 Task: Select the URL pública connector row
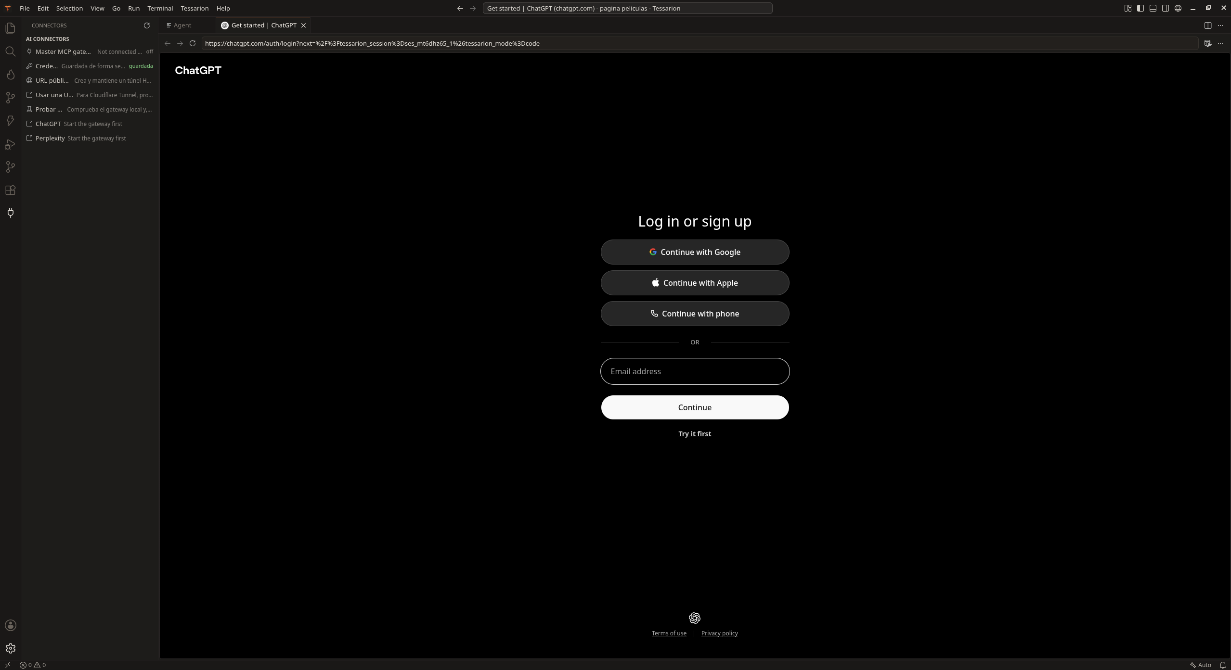(90, 80)
